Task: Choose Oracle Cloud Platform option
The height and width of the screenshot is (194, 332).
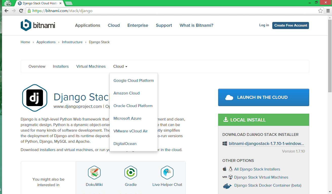Action: click(x=134, y=106)
